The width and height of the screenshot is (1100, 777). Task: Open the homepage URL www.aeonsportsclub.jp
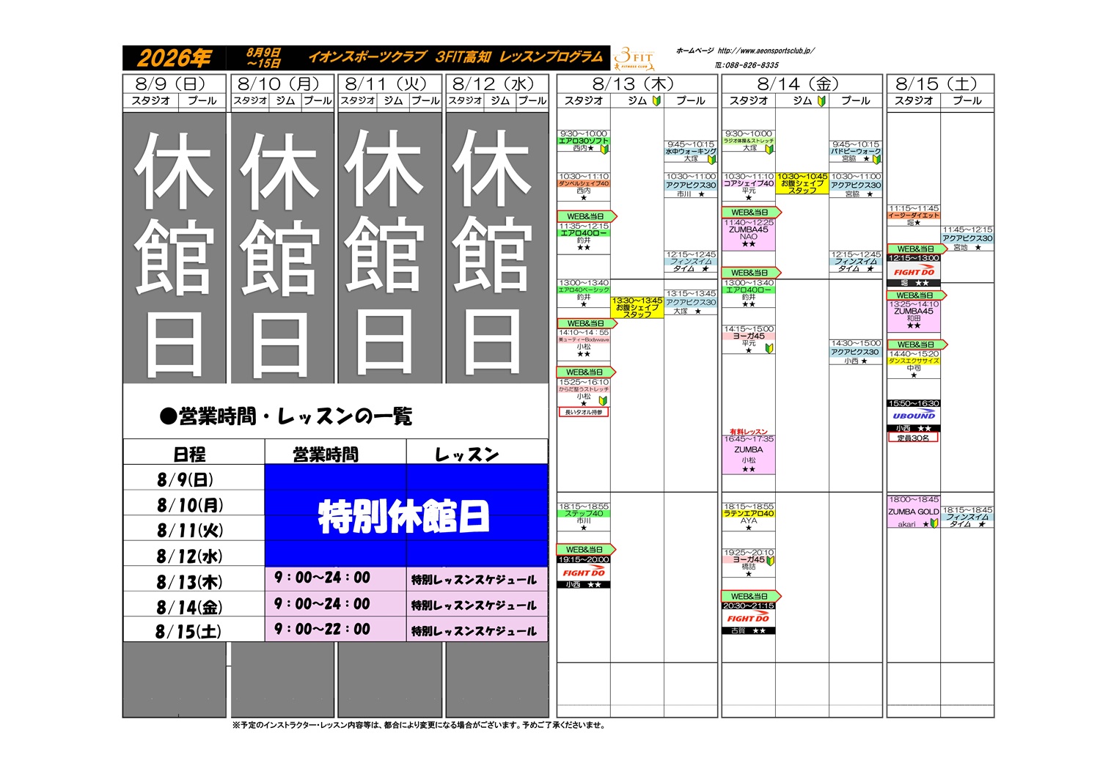tap(766, 51)
